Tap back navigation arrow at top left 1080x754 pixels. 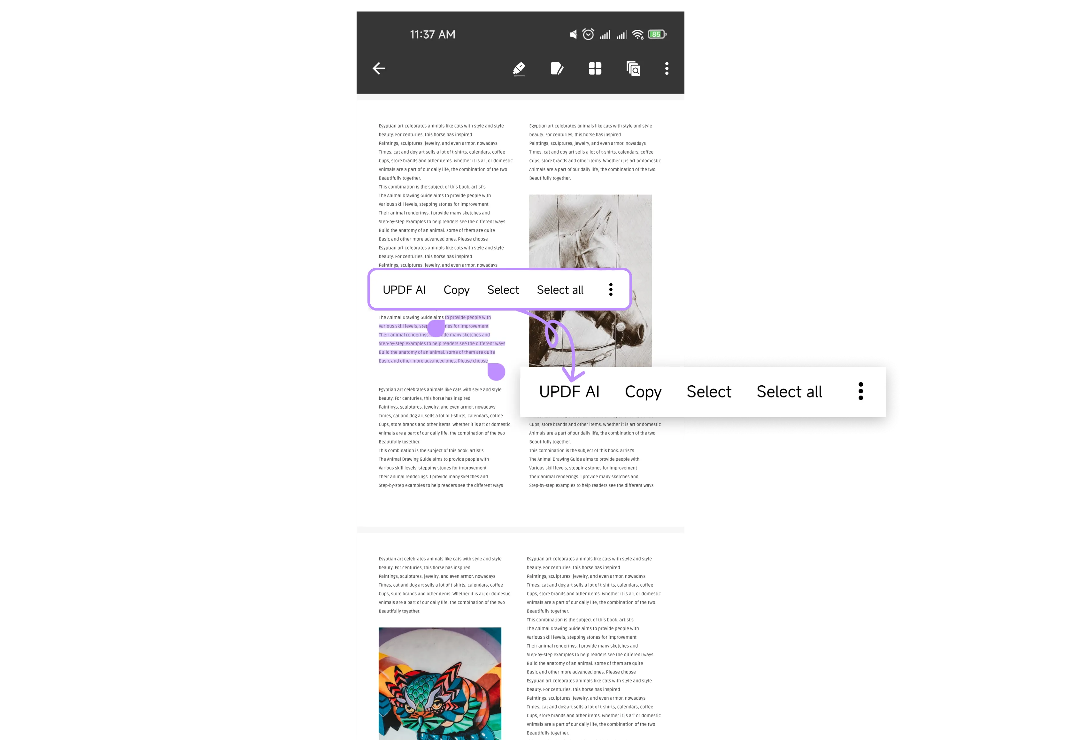379,68
